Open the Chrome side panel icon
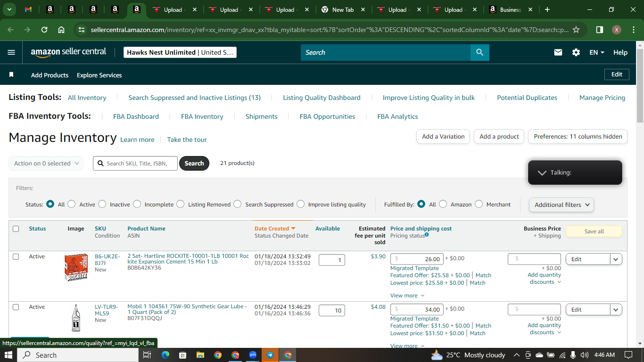The height and width of the screenshot is (362, 644). pos(600,30)
